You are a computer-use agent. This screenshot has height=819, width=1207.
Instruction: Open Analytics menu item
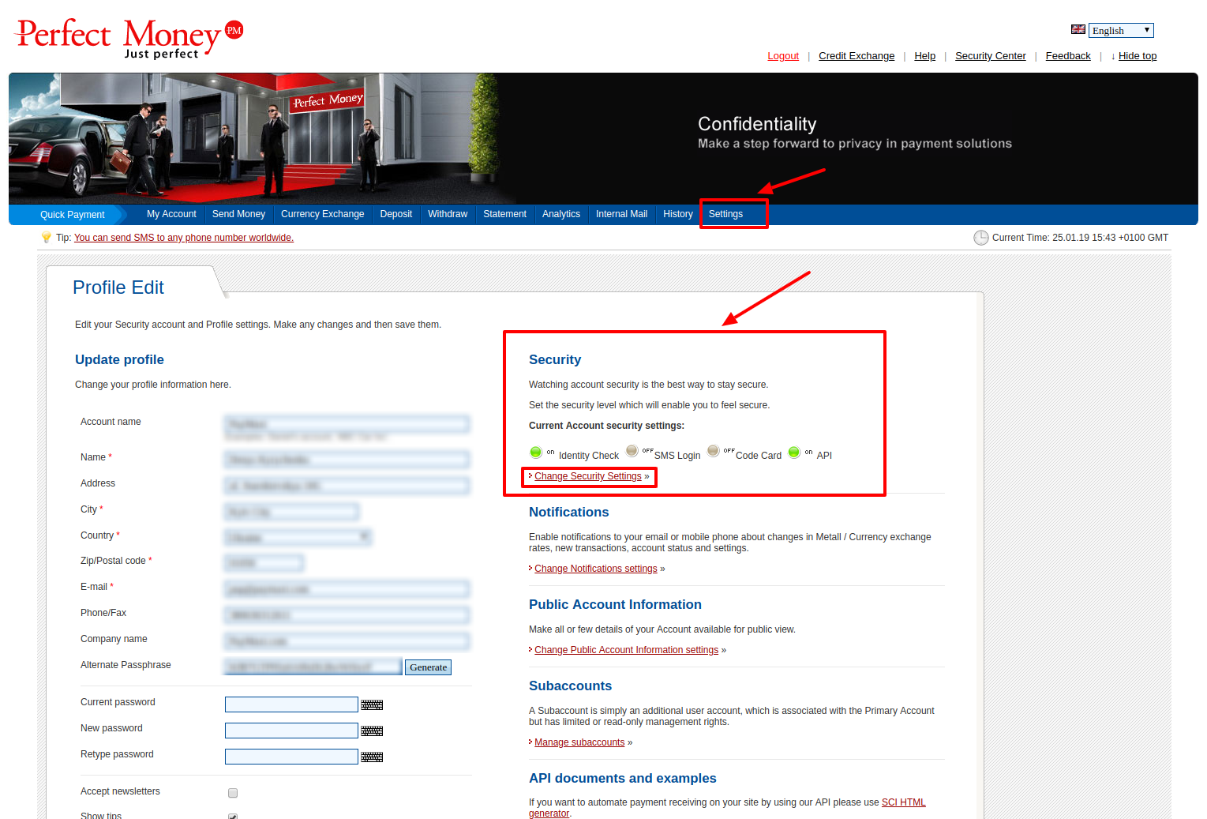click(561, 214)
